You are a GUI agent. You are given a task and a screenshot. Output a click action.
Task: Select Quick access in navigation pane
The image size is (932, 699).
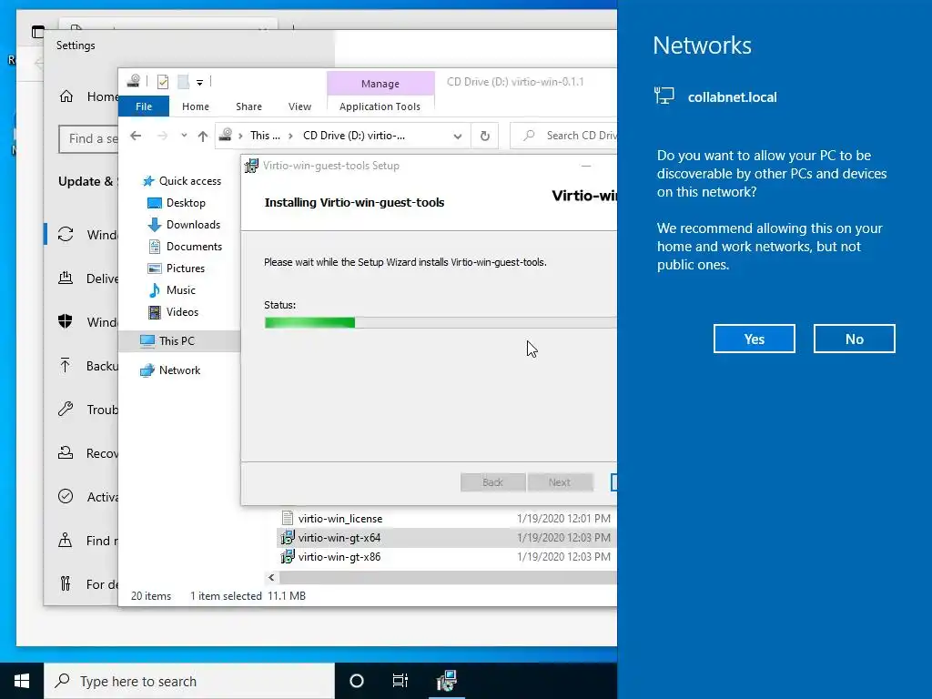tap(182, 181)
